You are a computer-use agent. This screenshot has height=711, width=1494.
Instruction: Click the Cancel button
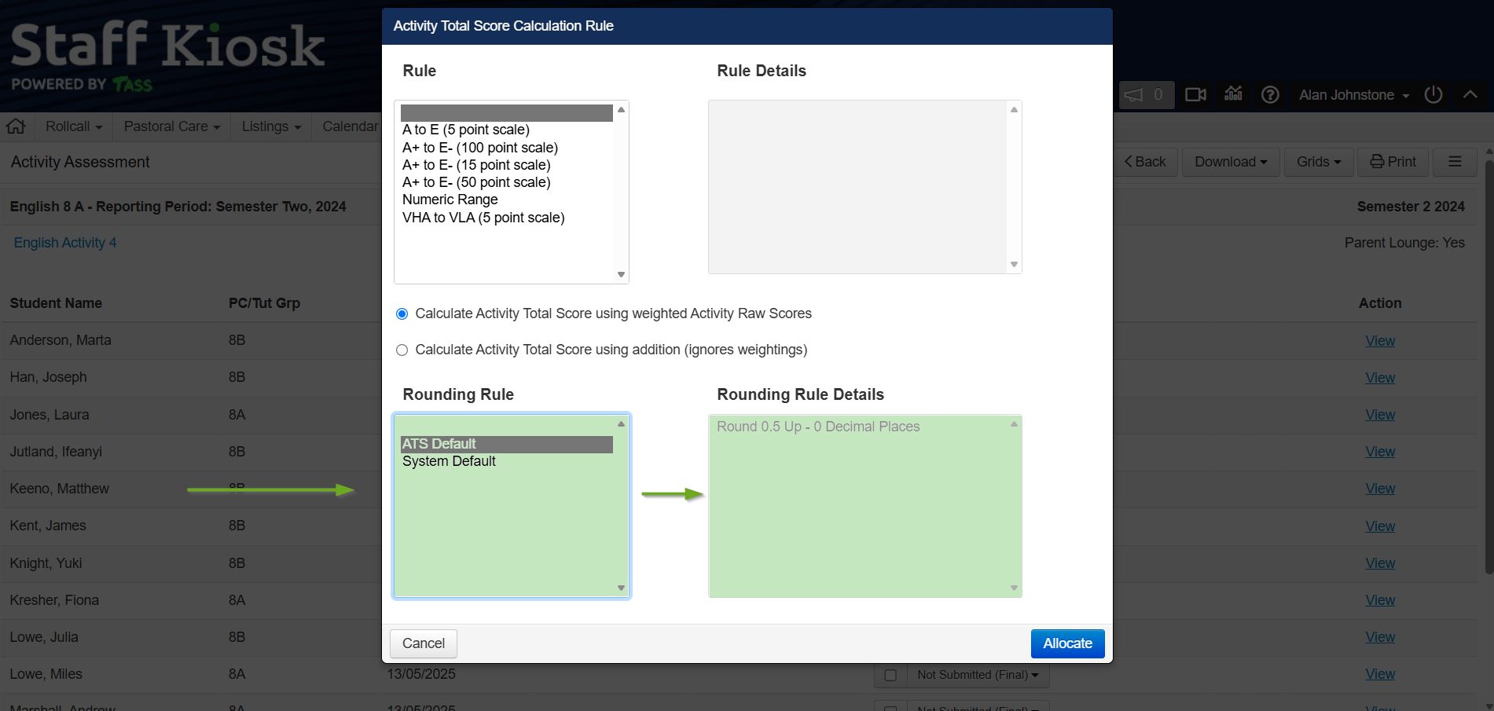[x=424, y=643]
